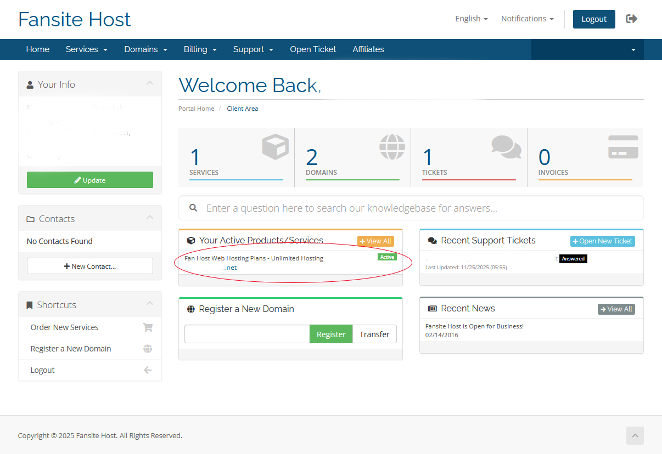Click the scroll-to-top arrow in footer
Screen dimensions: 662x454
click(635, 436)
